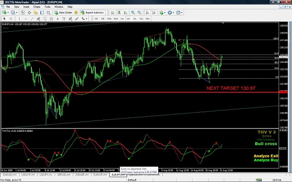
Task: Select the text label T tool
Action: 64,19
